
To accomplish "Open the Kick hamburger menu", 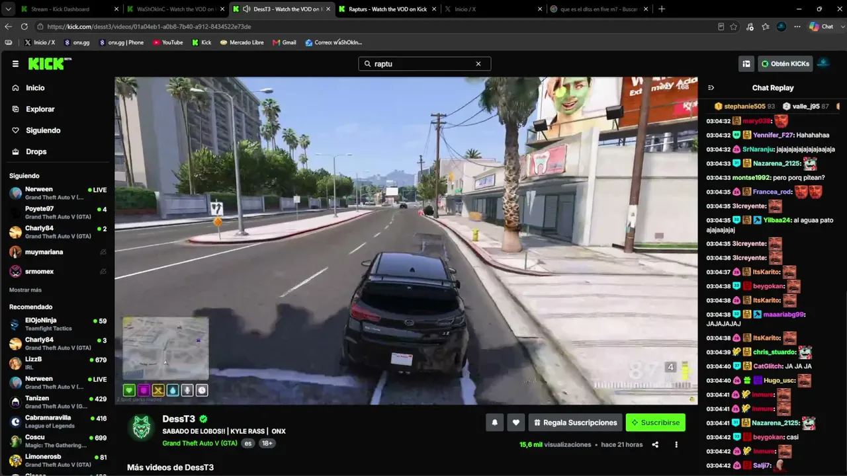I will tap(15, 64).
